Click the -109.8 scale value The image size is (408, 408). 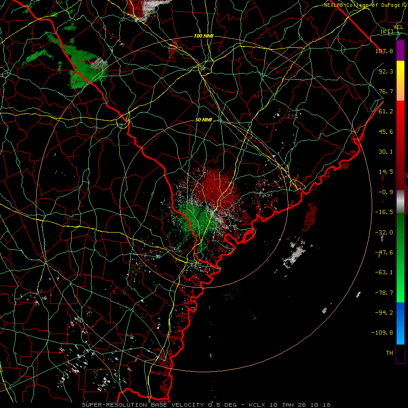point(382,333)
